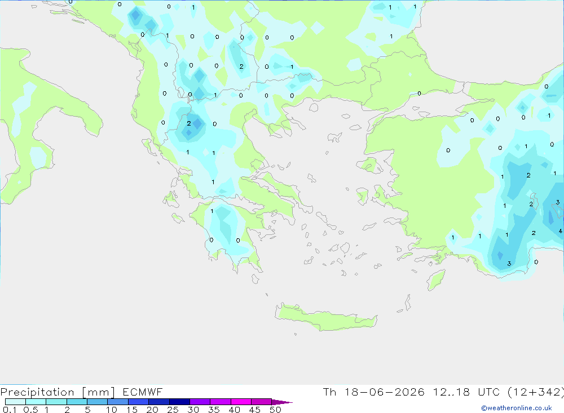Click the legend scale label "20"
The height and width of the screenshot is (413, 564).
[x=152, y=410]
